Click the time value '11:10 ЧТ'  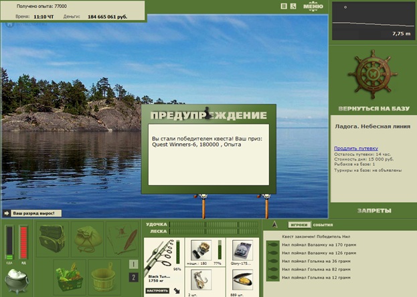pos(44,17)
